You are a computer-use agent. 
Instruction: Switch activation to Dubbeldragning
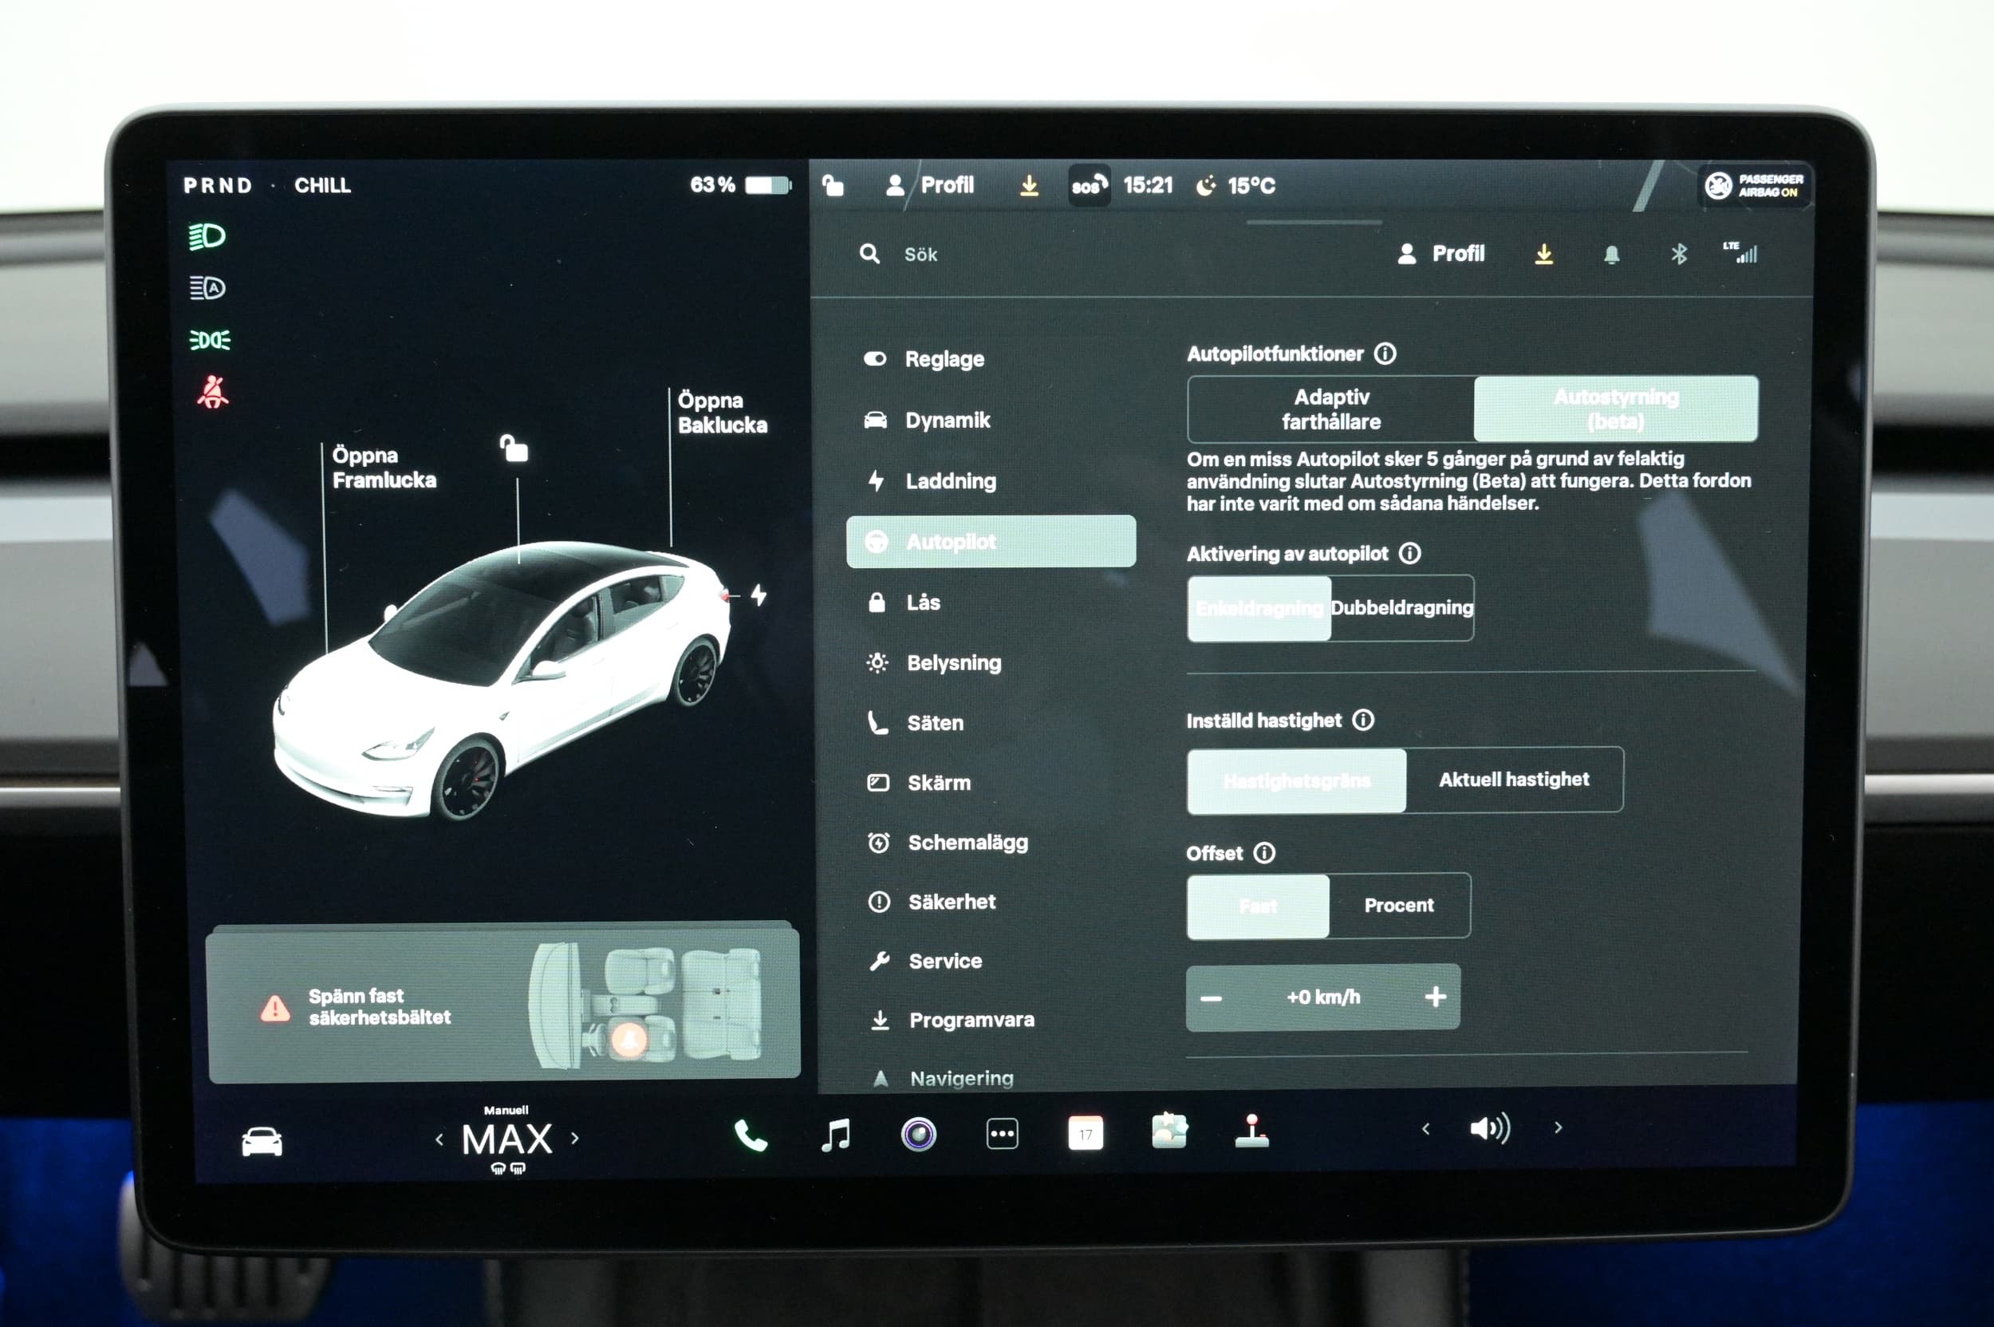[x=1402, y=608]
